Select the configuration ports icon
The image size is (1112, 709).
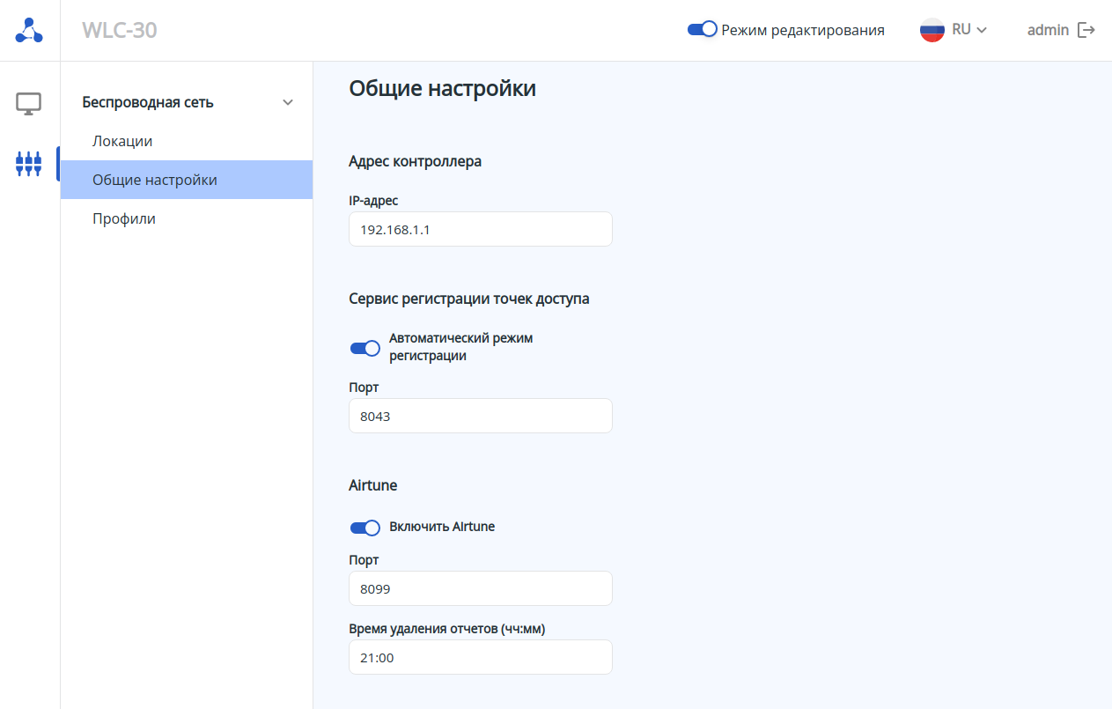(29, 163)
